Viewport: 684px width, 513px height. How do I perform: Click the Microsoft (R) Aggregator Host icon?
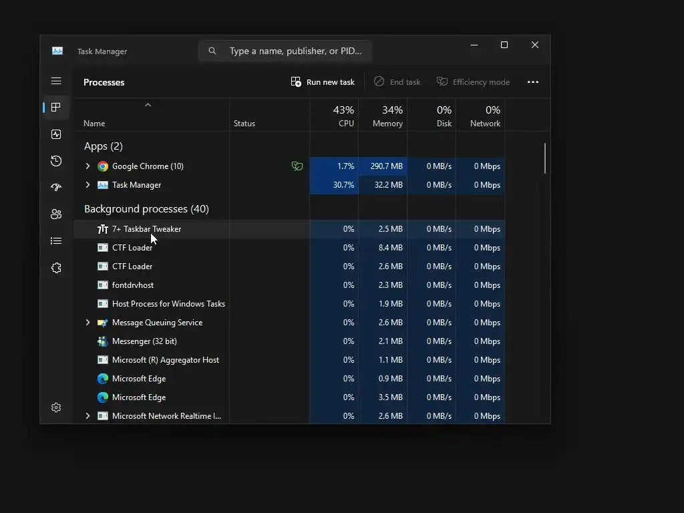(102, 360)
